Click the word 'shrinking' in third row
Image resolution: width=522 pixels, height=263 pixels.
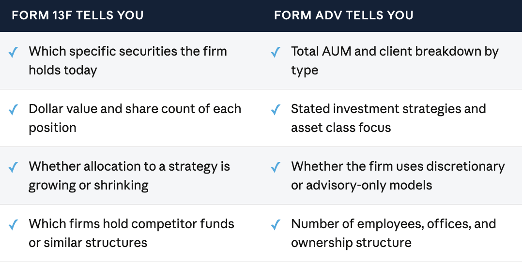point(121,185)
